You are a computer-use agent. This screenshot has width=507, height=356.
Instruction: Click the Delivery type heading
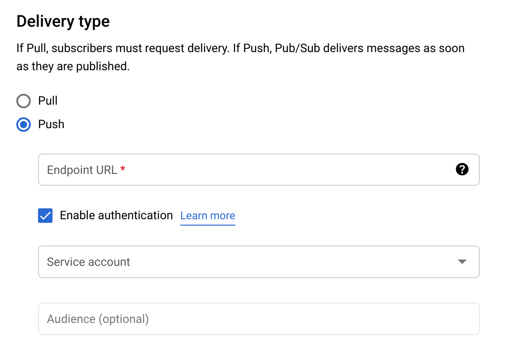pos(62,21)
